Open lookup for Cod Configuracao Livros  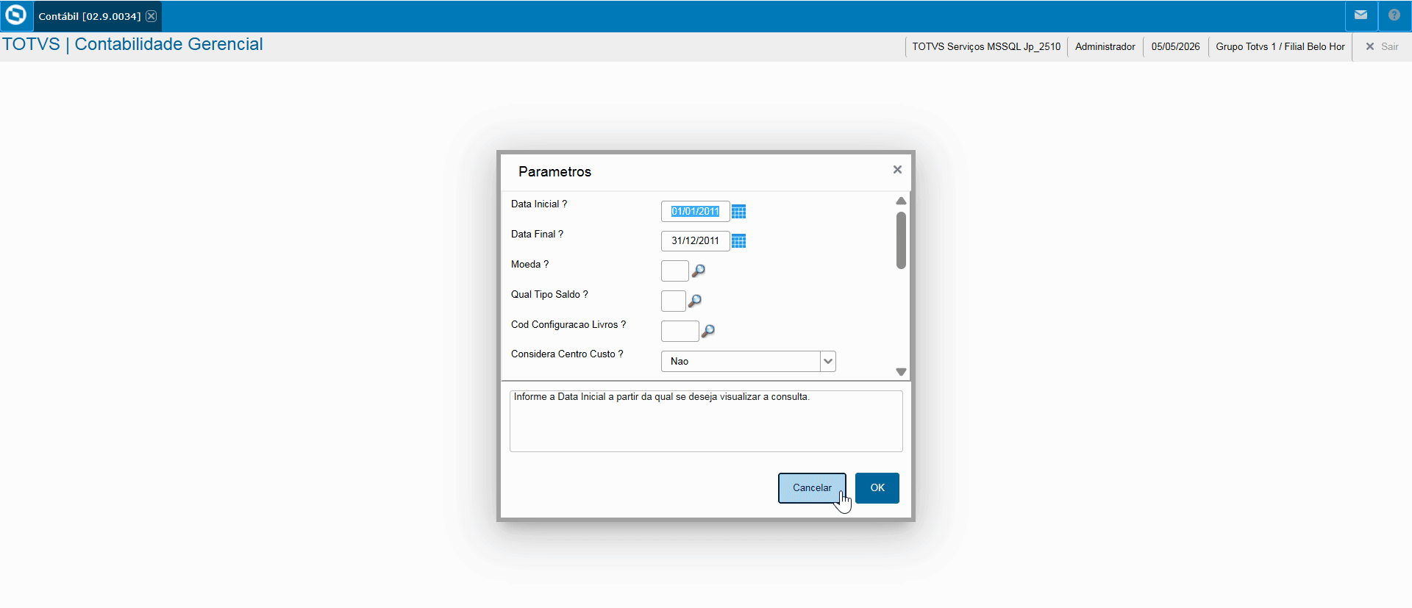point(708,331)
